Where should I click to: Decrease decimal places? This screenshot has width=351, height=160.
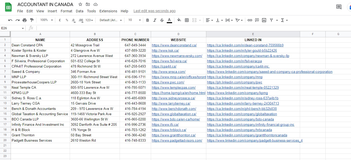click(73, 20)
